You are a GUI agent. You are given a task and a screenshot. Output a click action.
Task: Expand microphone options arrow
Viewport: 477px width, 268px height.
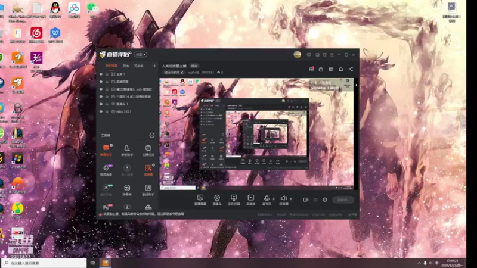274,199
